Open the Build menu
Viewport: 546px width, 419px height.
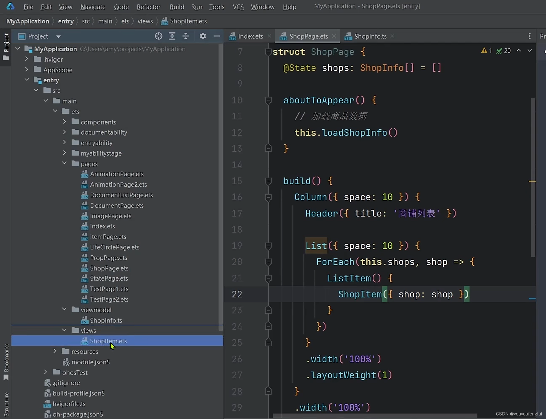tap(177, 7)
